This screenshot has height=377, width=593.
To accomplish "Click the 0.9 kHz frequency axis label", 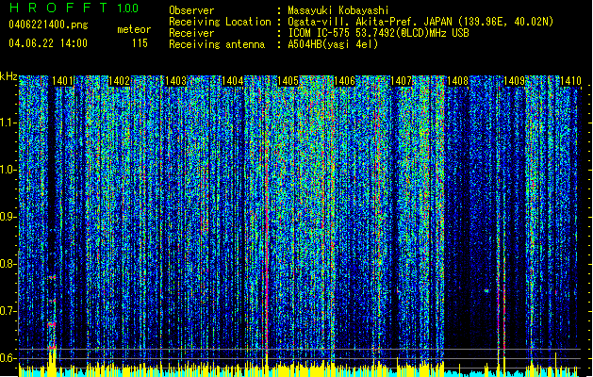I will click(8, 217).
